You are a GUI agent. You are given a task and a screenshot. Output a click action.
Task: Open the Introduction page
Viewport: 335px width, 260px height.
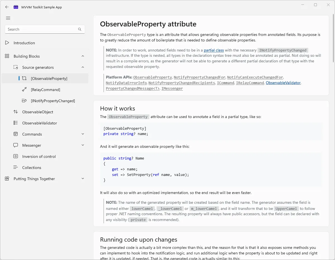45,43
